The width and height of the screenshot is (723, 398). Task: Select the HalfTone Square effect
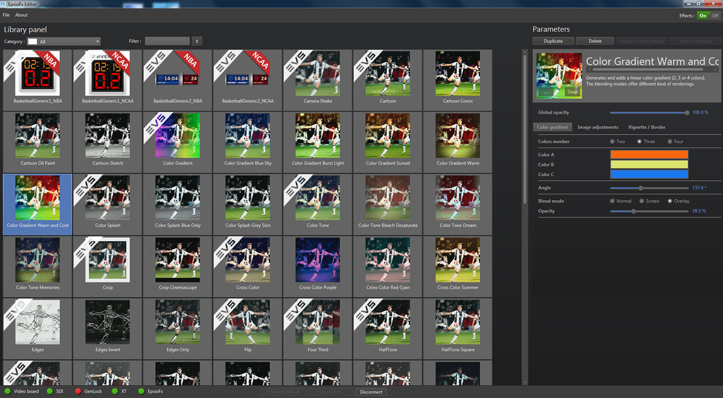click(458, 329)
